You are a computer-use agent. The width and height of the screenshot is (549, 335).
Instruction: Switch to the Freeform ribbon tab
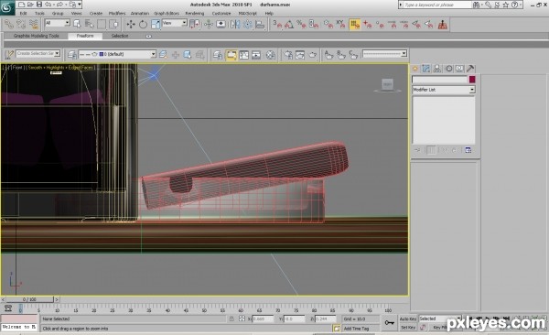(x=85, y=36)
